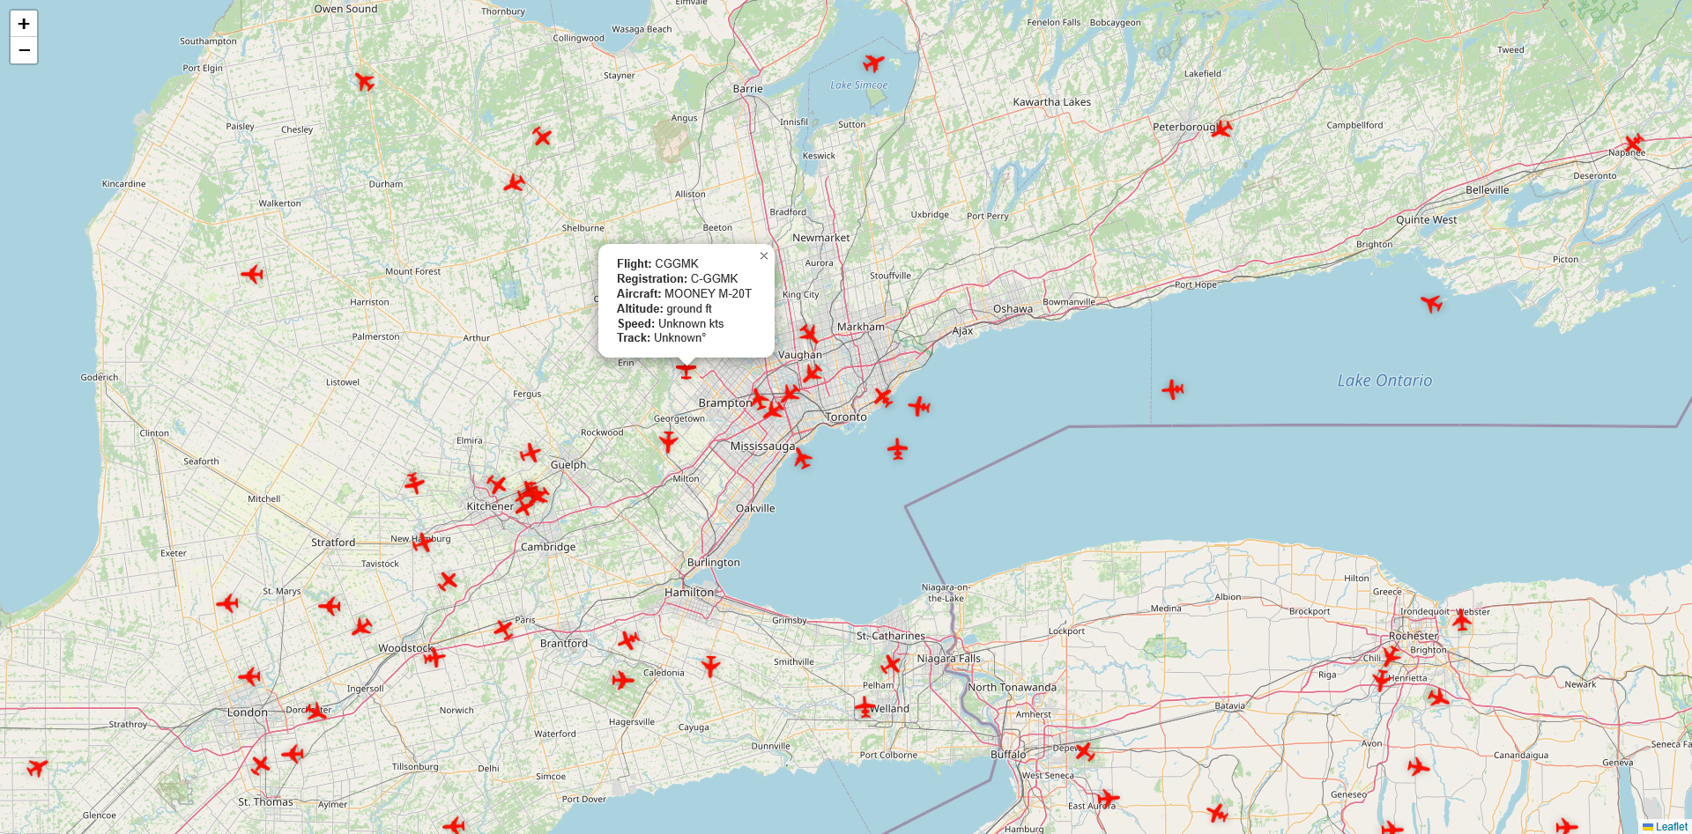Select the aircraft over Lake Simcoe

coord(873,63)
